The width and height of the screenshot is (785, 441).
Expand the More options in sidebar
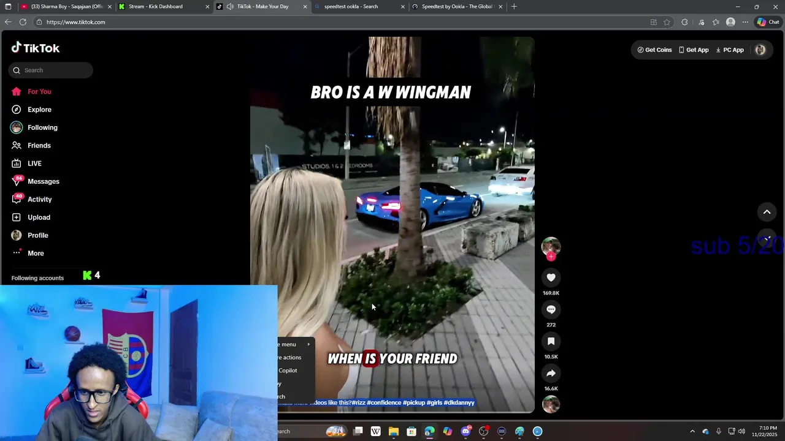tap(28, 253)
